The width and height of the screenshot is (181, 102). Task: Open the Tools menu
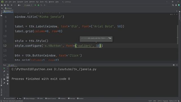pos(42,2)
